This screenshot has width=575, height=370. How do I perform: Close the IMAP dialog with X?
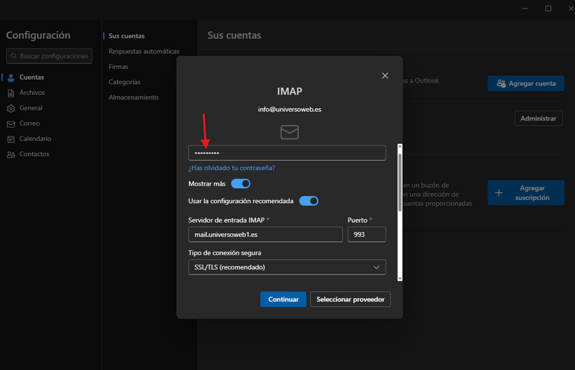coord(385,76)
